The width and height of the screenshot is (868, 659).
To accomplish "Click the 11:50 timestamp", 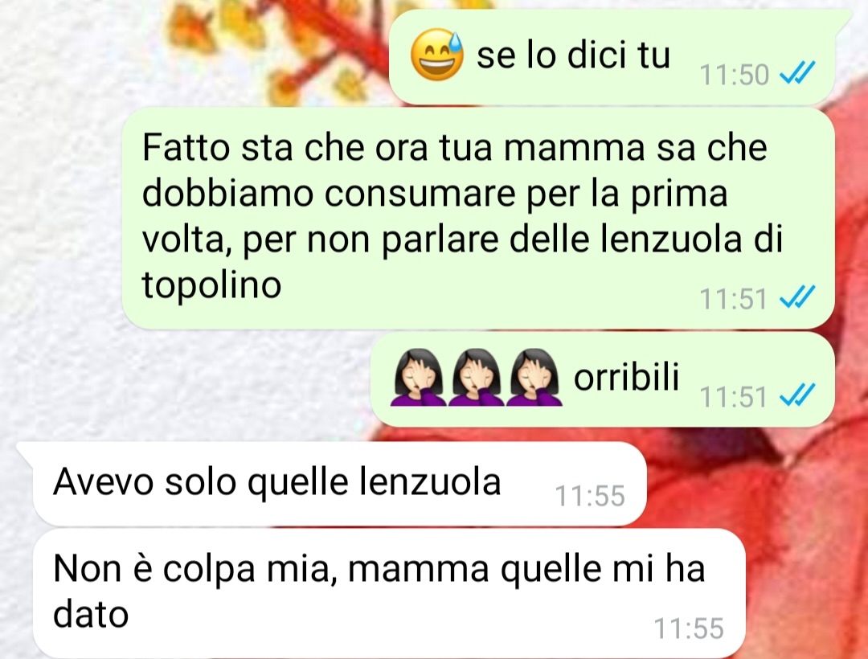I will [734, 75].
